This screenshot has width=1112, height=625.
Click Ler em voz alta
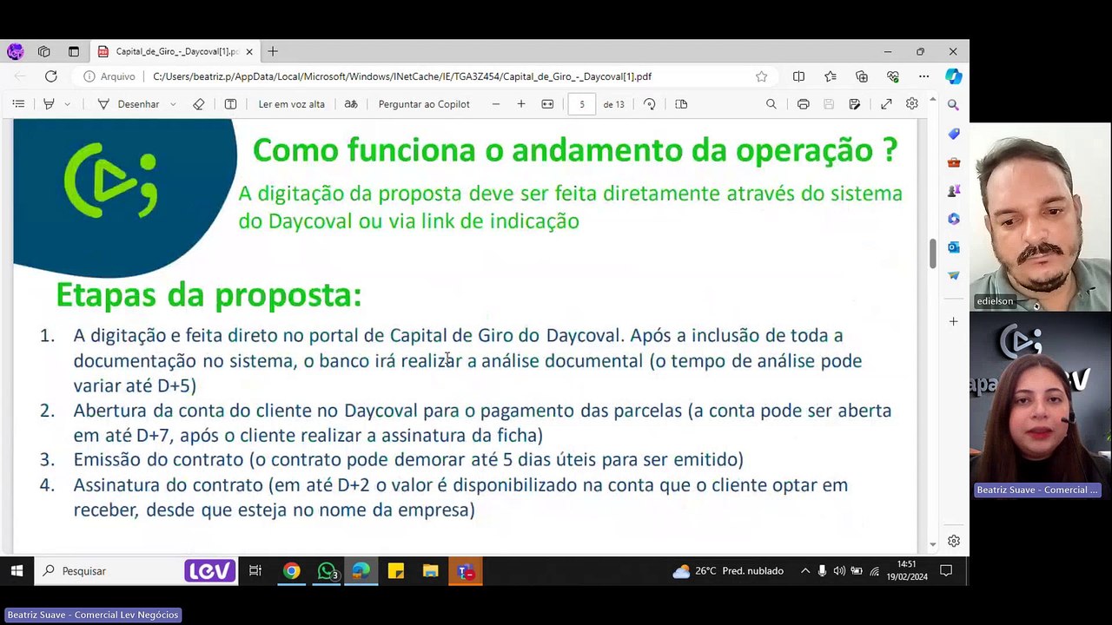(x=292, y=104)
